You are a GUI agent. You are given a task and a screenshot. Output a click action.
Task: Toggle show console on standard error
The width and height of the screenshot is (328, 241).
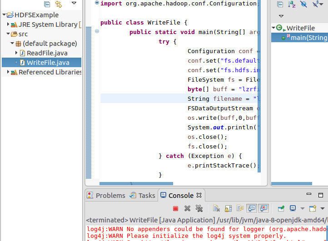[x=263, y=208]
